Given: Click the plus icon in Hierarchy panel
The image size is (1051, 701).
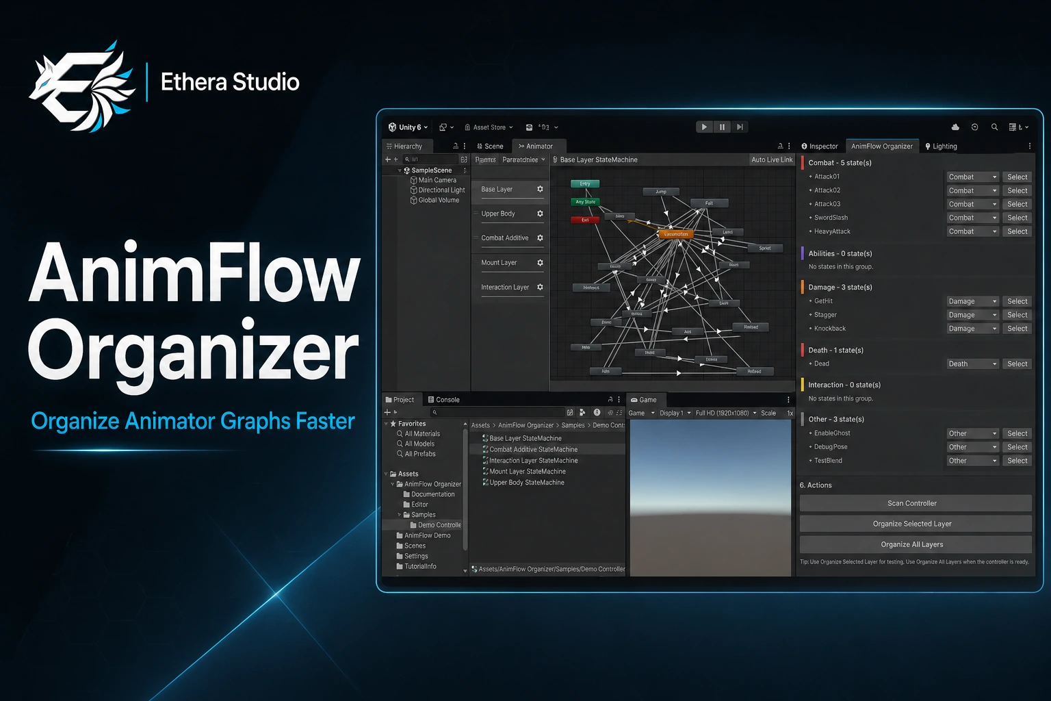Looking at the screenshot, I should coord(388,160).
